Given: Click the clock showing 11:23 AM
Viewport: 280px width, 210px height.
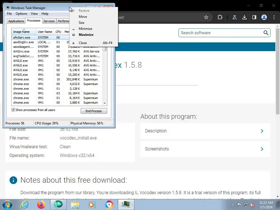Looking at the screenshot, I should click(266, 203).
